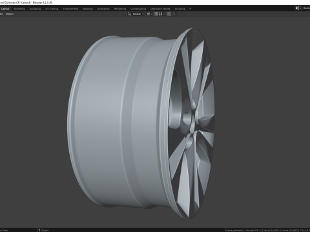Screen dimensions: 310x232
Task: Switch to the Sculpting workspace tab
Action: tap(35, 9)
